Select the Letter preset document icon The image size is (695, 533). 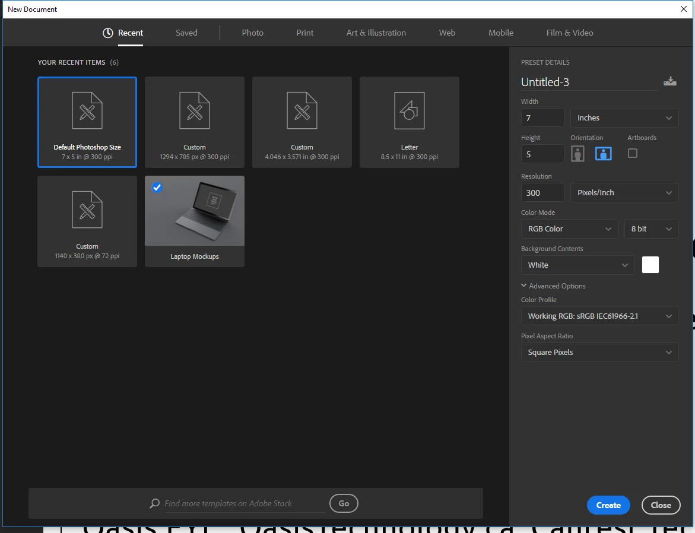pos(410,111)
